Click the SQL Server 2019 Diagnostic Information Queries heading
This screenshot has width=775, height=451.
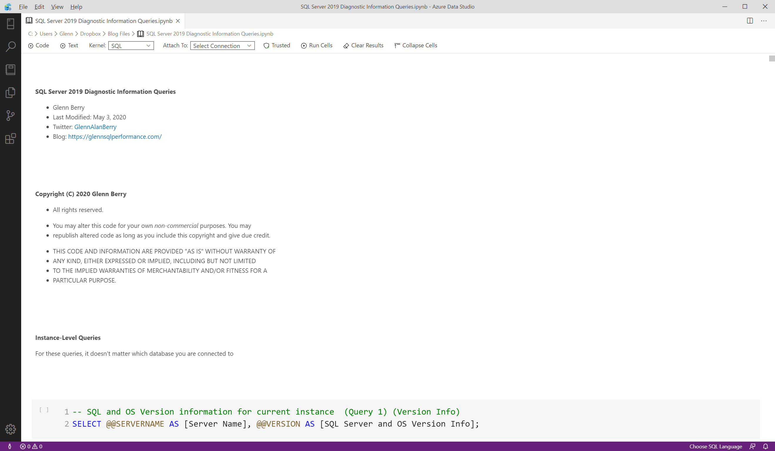106,91
